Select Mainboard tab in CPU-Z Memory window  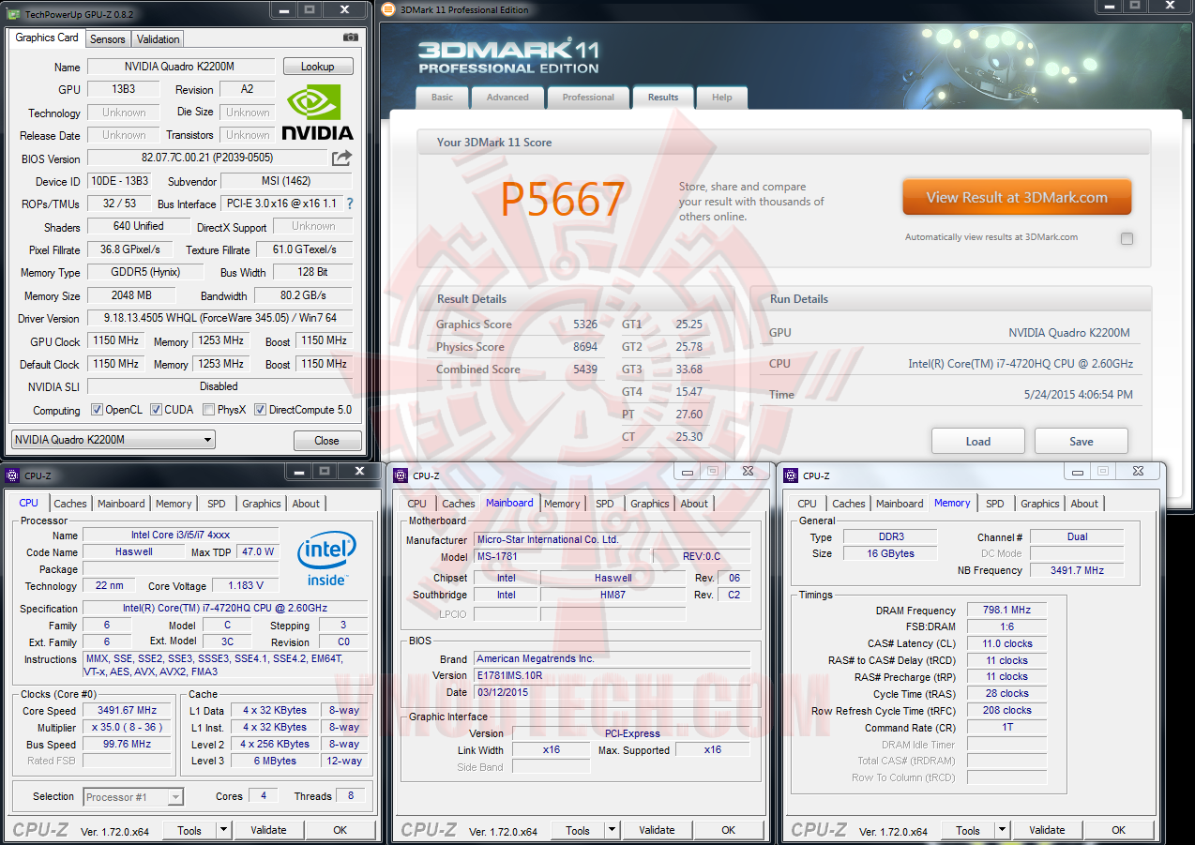pos(900,504)
